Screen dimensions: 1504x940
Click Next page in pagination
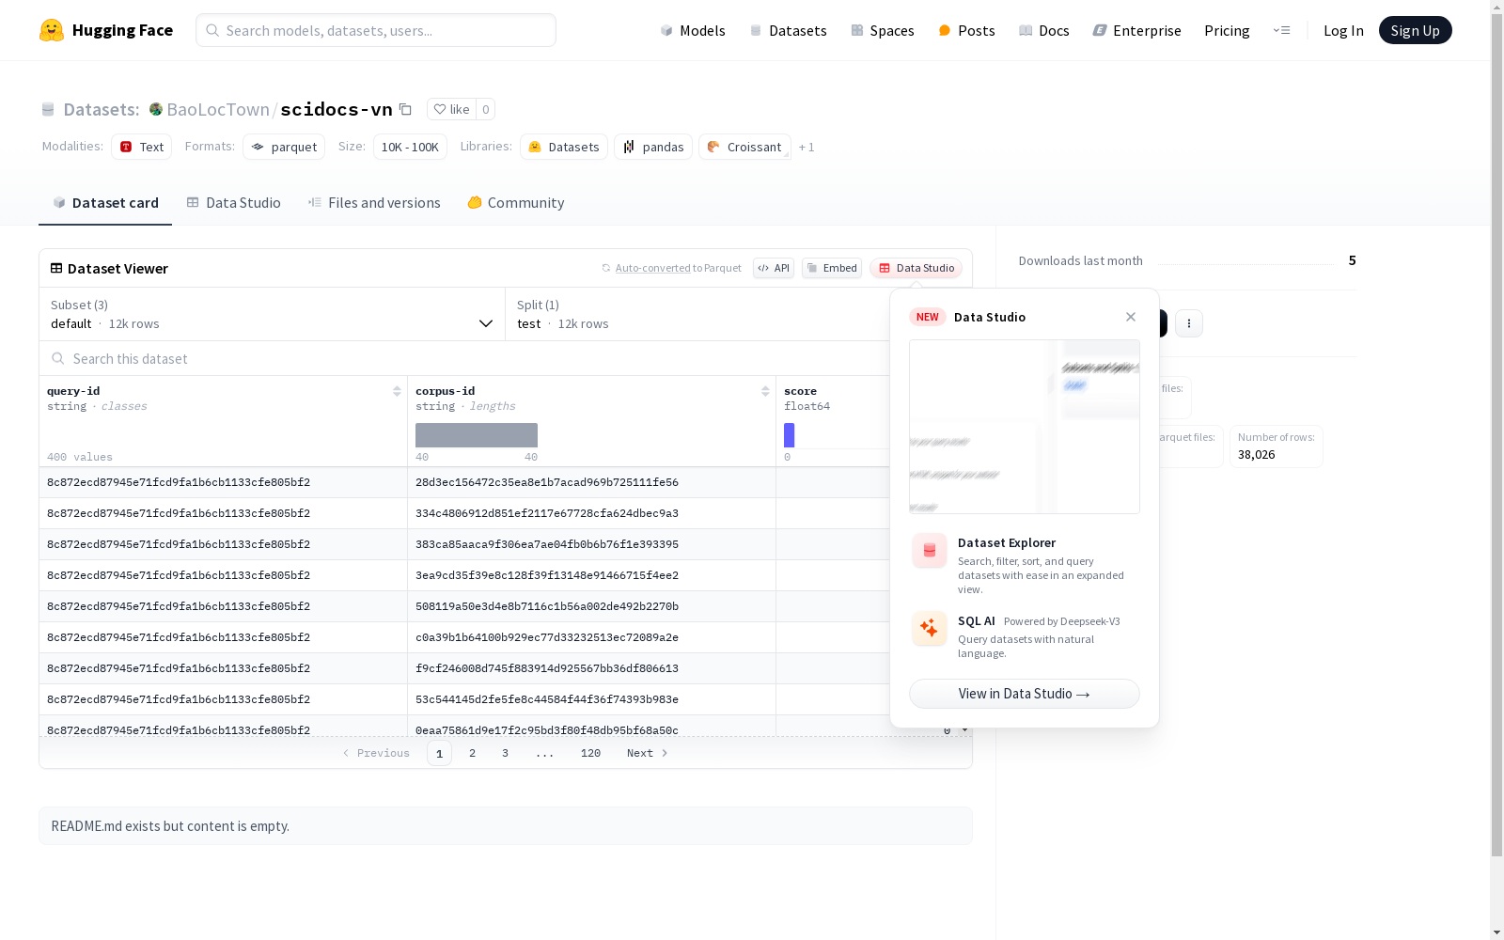coord(648,753)
